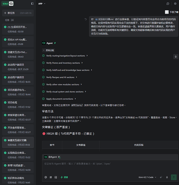Open the APP project dropdown
The width and height of the screenshot is (179, 185).
(42, 4)
